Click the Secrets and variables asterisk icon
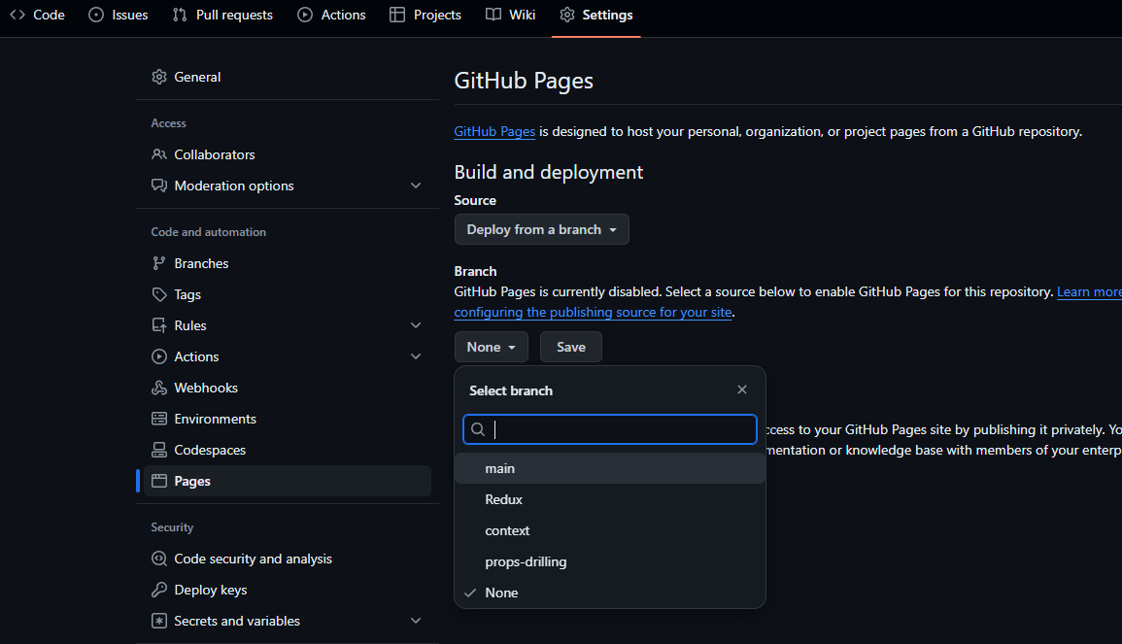This screenshot has height=644, width=1122. (159, 621)
